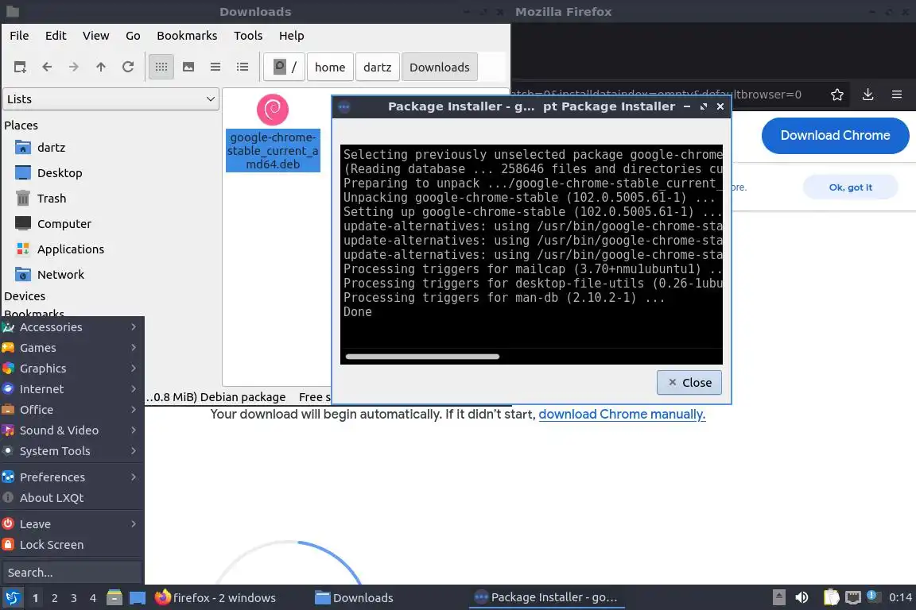This screenshot has width=916, height=610.
Task: Click the LXQt start menu button
Action: 12,598
